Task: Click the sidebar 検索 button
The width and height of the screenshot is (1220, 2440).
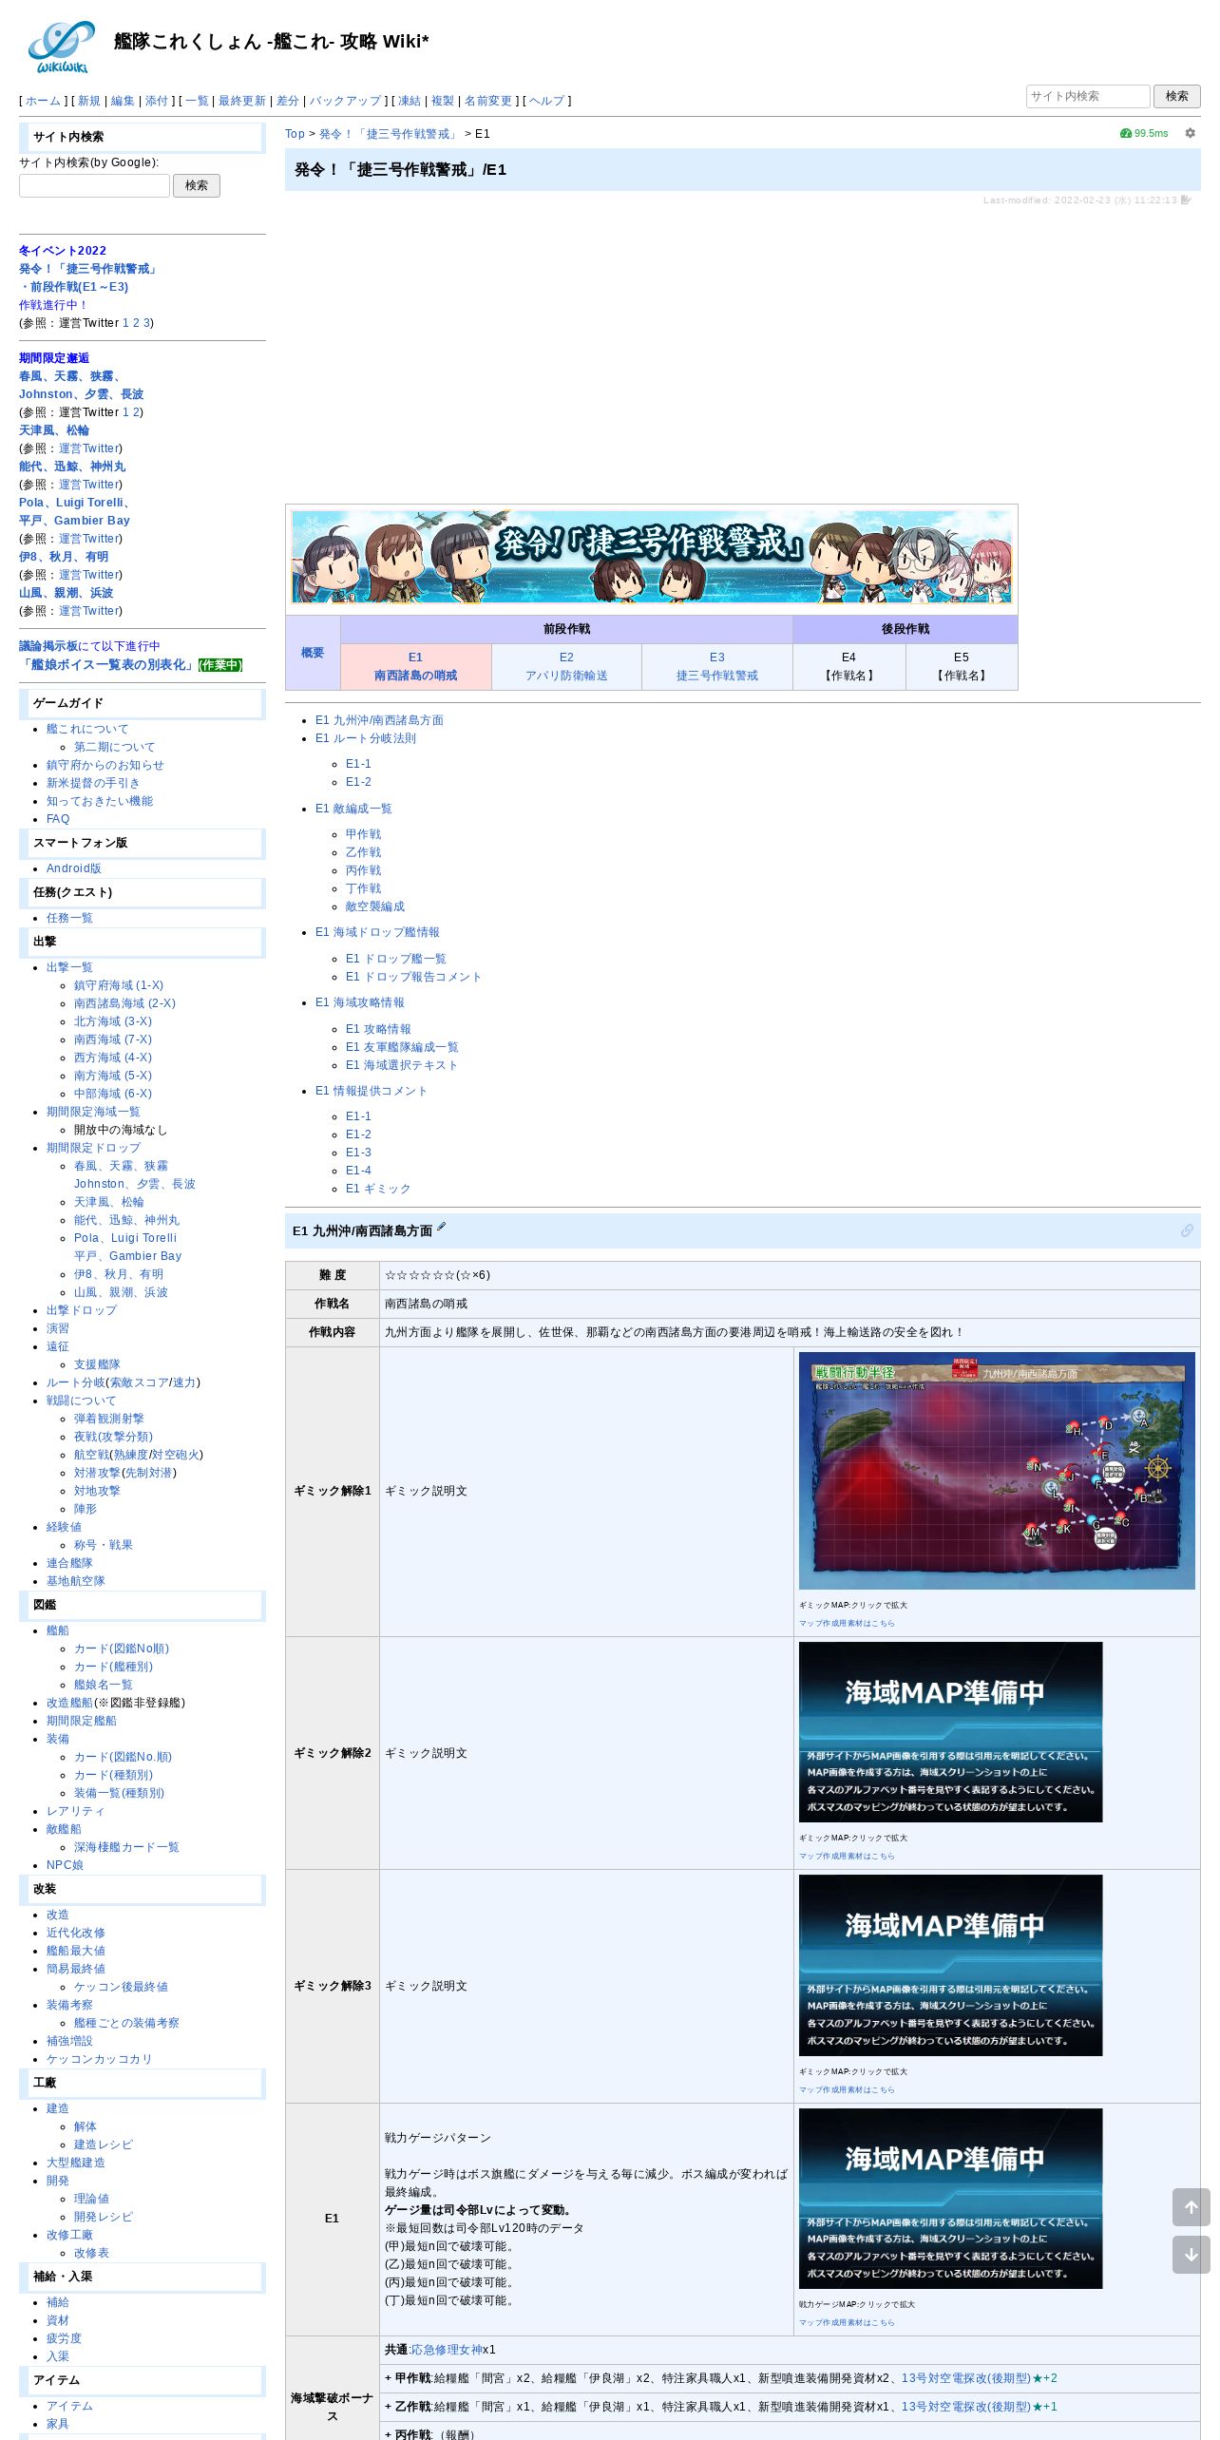Action: (x=197, y=185)
